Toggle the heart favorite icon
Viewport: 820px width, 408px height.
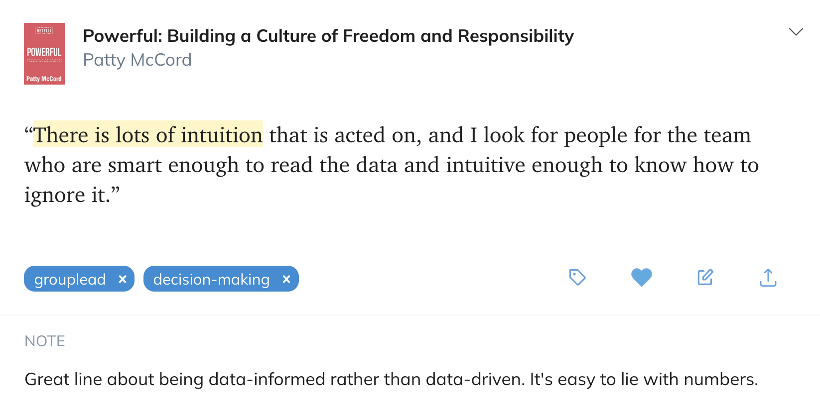coord(641,278)
